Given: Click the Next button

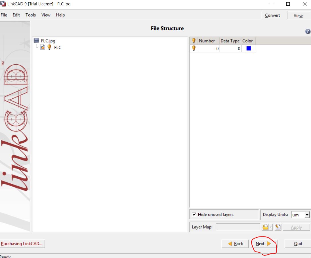Looking at the screenshot, I should [263, 244].
